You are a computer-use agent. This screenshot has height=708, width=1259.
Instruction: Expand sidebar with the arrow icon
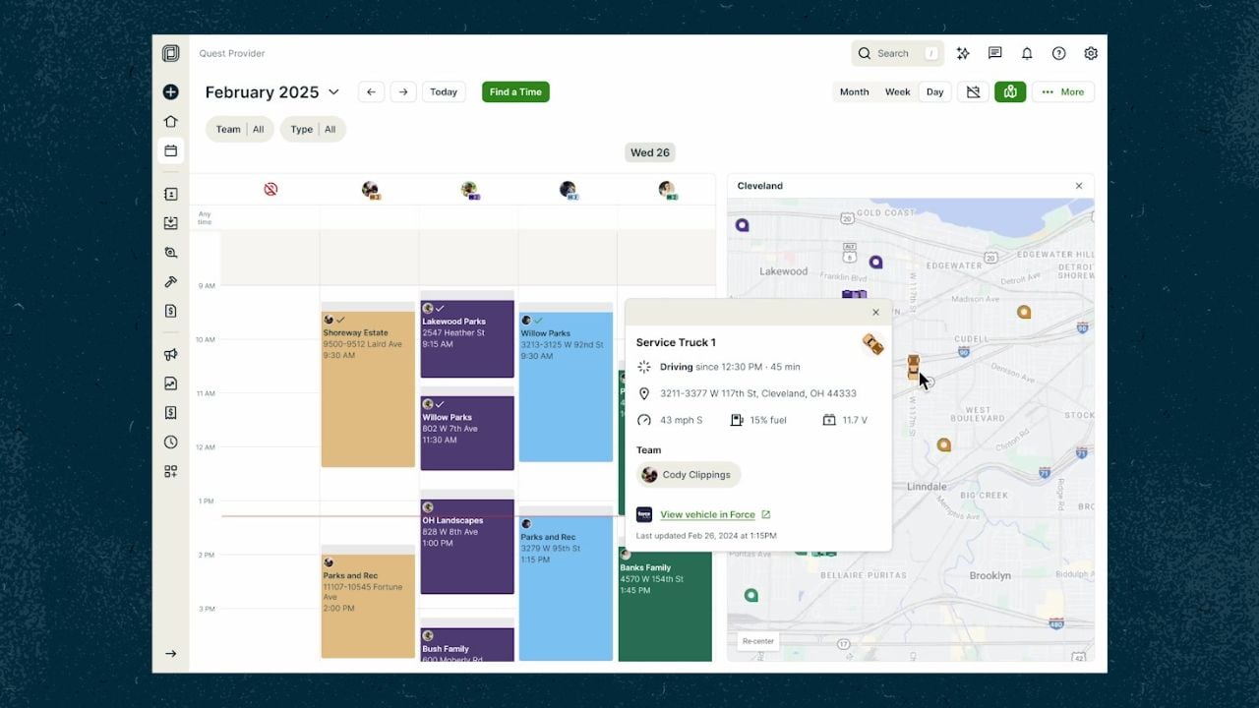170,654
